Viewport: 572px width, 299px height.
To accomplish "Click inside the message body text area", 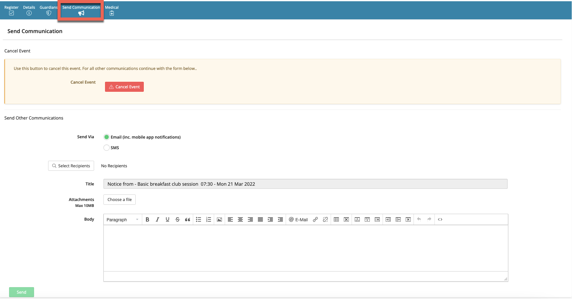I will (x=305, y=248).
